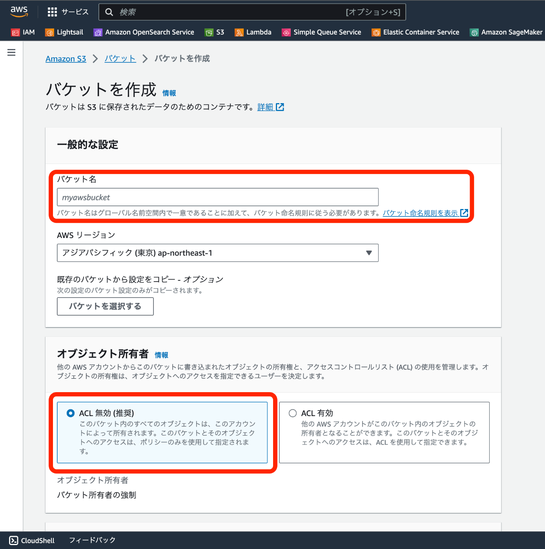Navigate to バケット breadcrumb link
Screen dimensions: 545x549
120,58
